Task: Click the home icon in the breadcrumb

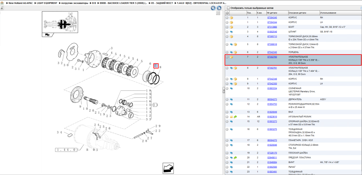Action: coord(2,4)
